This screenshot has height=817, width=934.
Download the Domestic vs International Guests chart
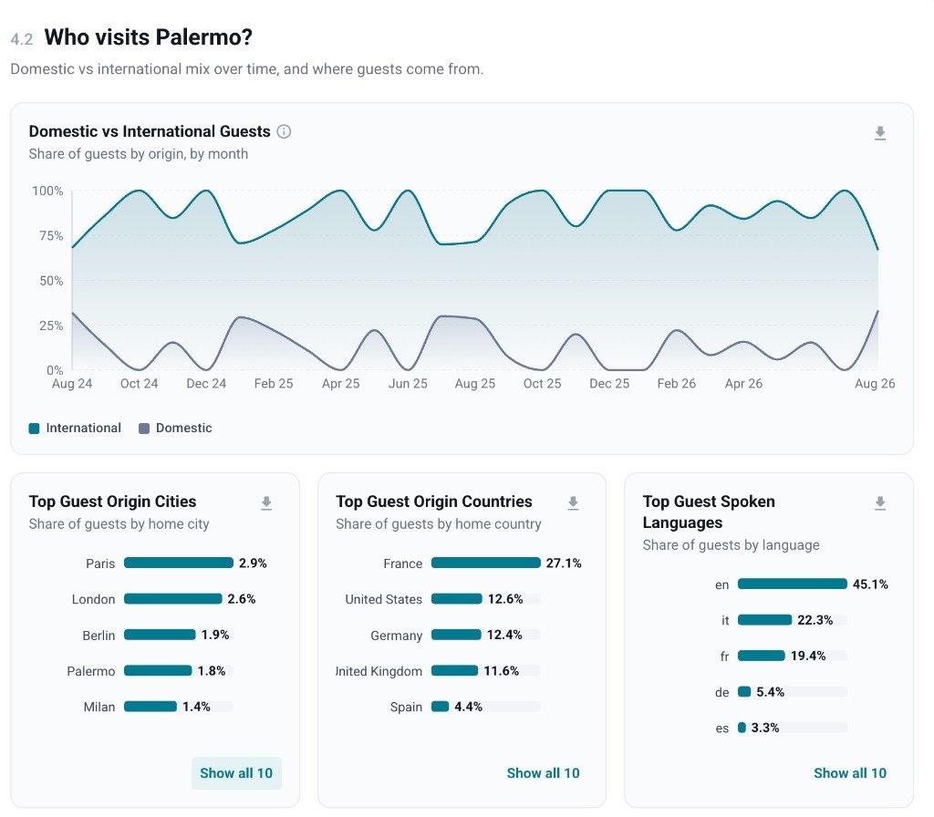point(880,133)
